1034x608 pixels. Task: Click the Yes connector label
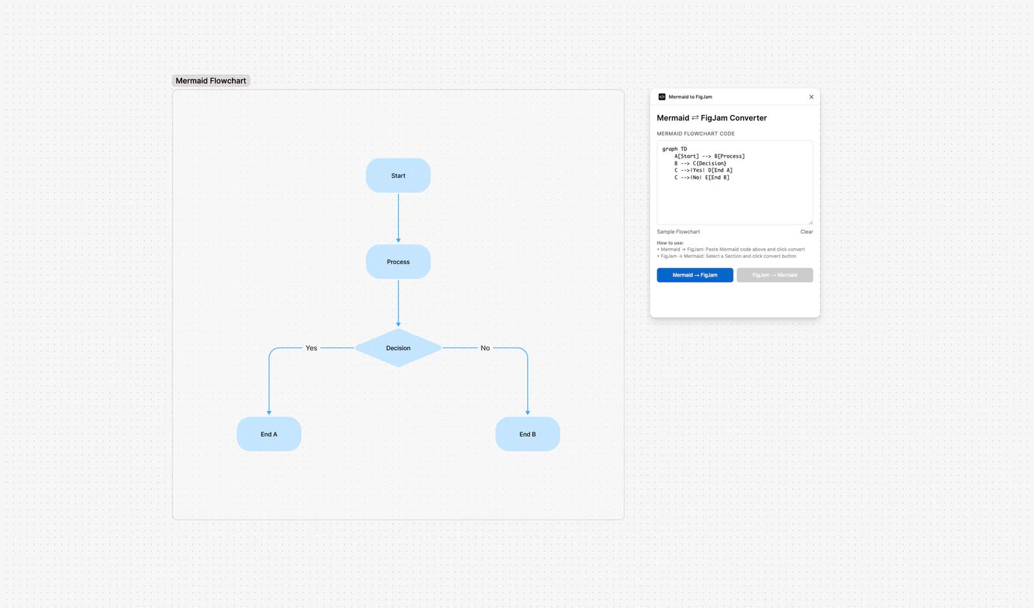click(x=311, y=348)
